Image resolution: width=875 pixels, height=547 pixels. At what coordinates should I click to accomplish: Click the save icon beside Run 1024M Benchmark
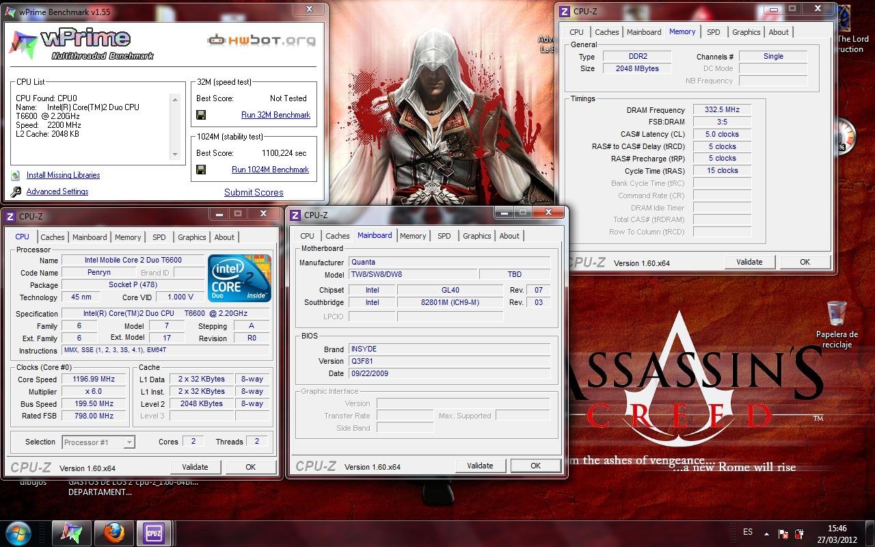pos(201,170)
